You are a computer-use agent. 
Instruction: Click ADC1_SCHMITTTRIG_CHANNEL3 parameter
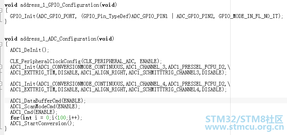coord(164,73)
